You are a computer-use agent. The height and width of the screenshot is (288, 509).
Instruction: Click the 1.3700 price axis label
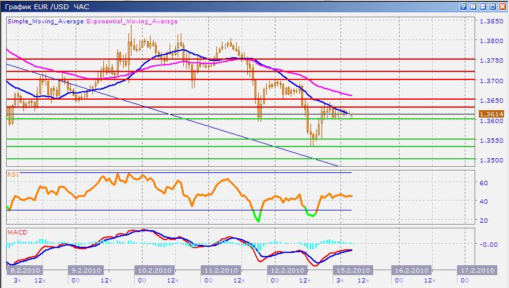[491, 81]
